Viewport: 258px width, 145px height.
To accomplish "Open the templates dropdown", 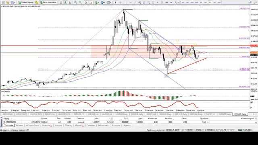I will click(108, 2).
